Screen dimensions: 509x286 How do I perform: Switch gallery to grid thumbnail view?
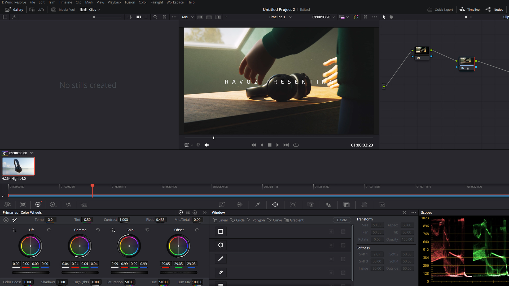[x=138, y=17]
